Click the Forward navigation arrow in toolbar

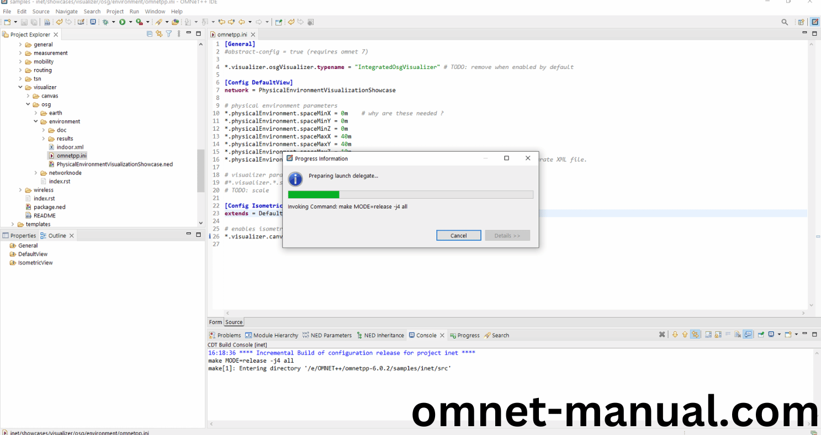tap(259, 22)
